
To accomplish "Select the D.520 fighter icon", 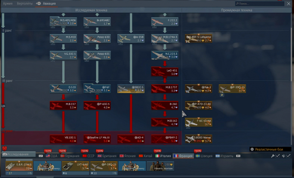I will (x=63, y=89).
